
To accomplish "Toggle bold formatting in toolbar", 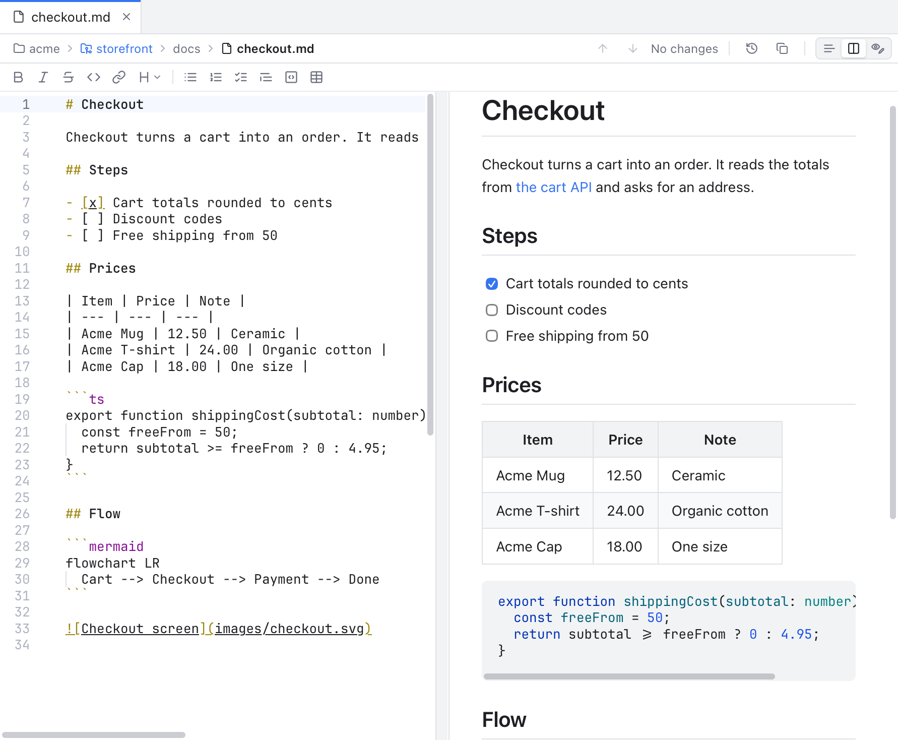I will coord(18,77).
